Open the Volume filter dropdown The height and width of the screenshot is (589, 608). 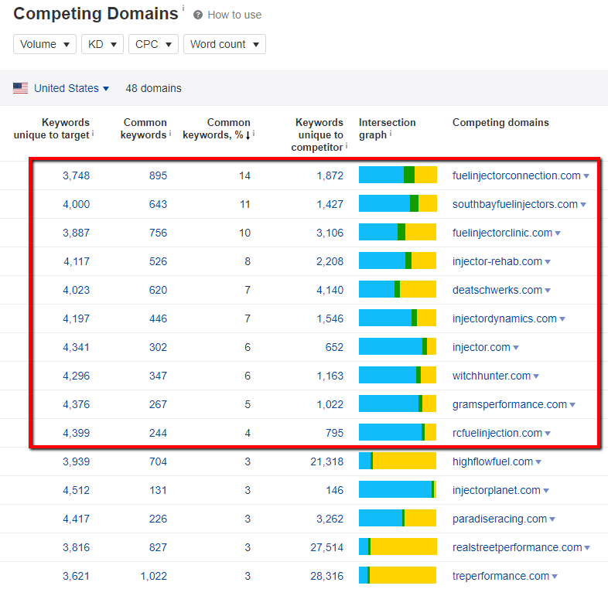pyautogui.click(x=45, y=44)
